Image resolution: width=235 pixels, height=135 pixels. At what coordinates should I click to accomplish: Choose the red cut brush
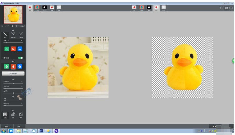click(x=13, y=49)
